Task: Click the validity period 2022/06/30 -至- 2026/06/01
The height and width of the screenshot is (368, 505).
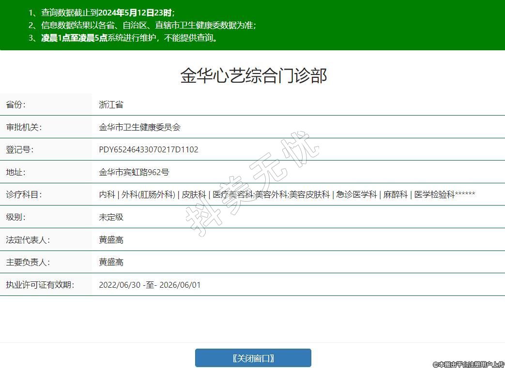Action: point(150,285)
